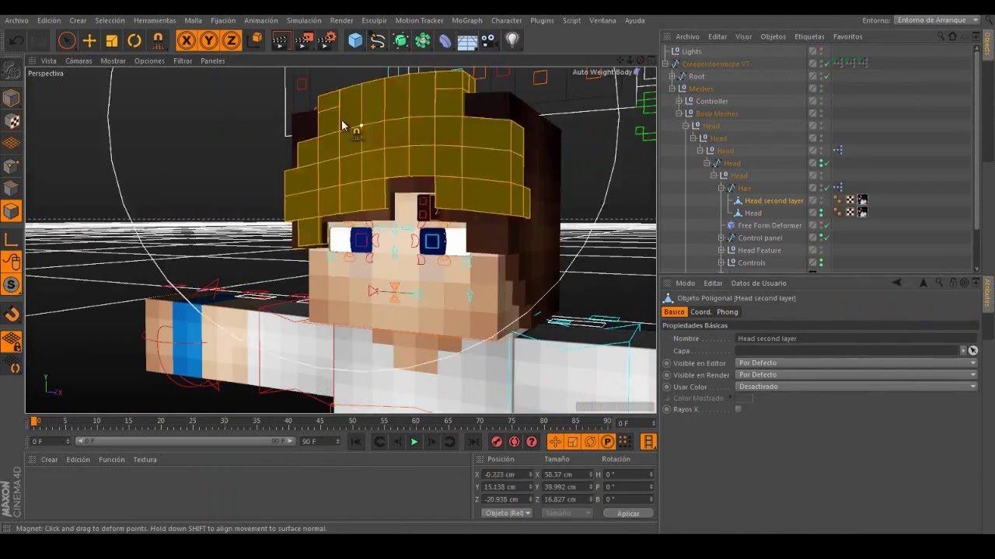Toggle the Z axis lock
Image resolution: width=995 pixels, height=559 pixels.
(231, 40)
